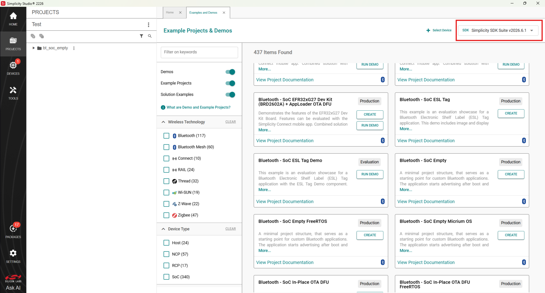
Task: Click the Bluetooth icon on SoC ESL Tag card
Action: pos(524,141)
